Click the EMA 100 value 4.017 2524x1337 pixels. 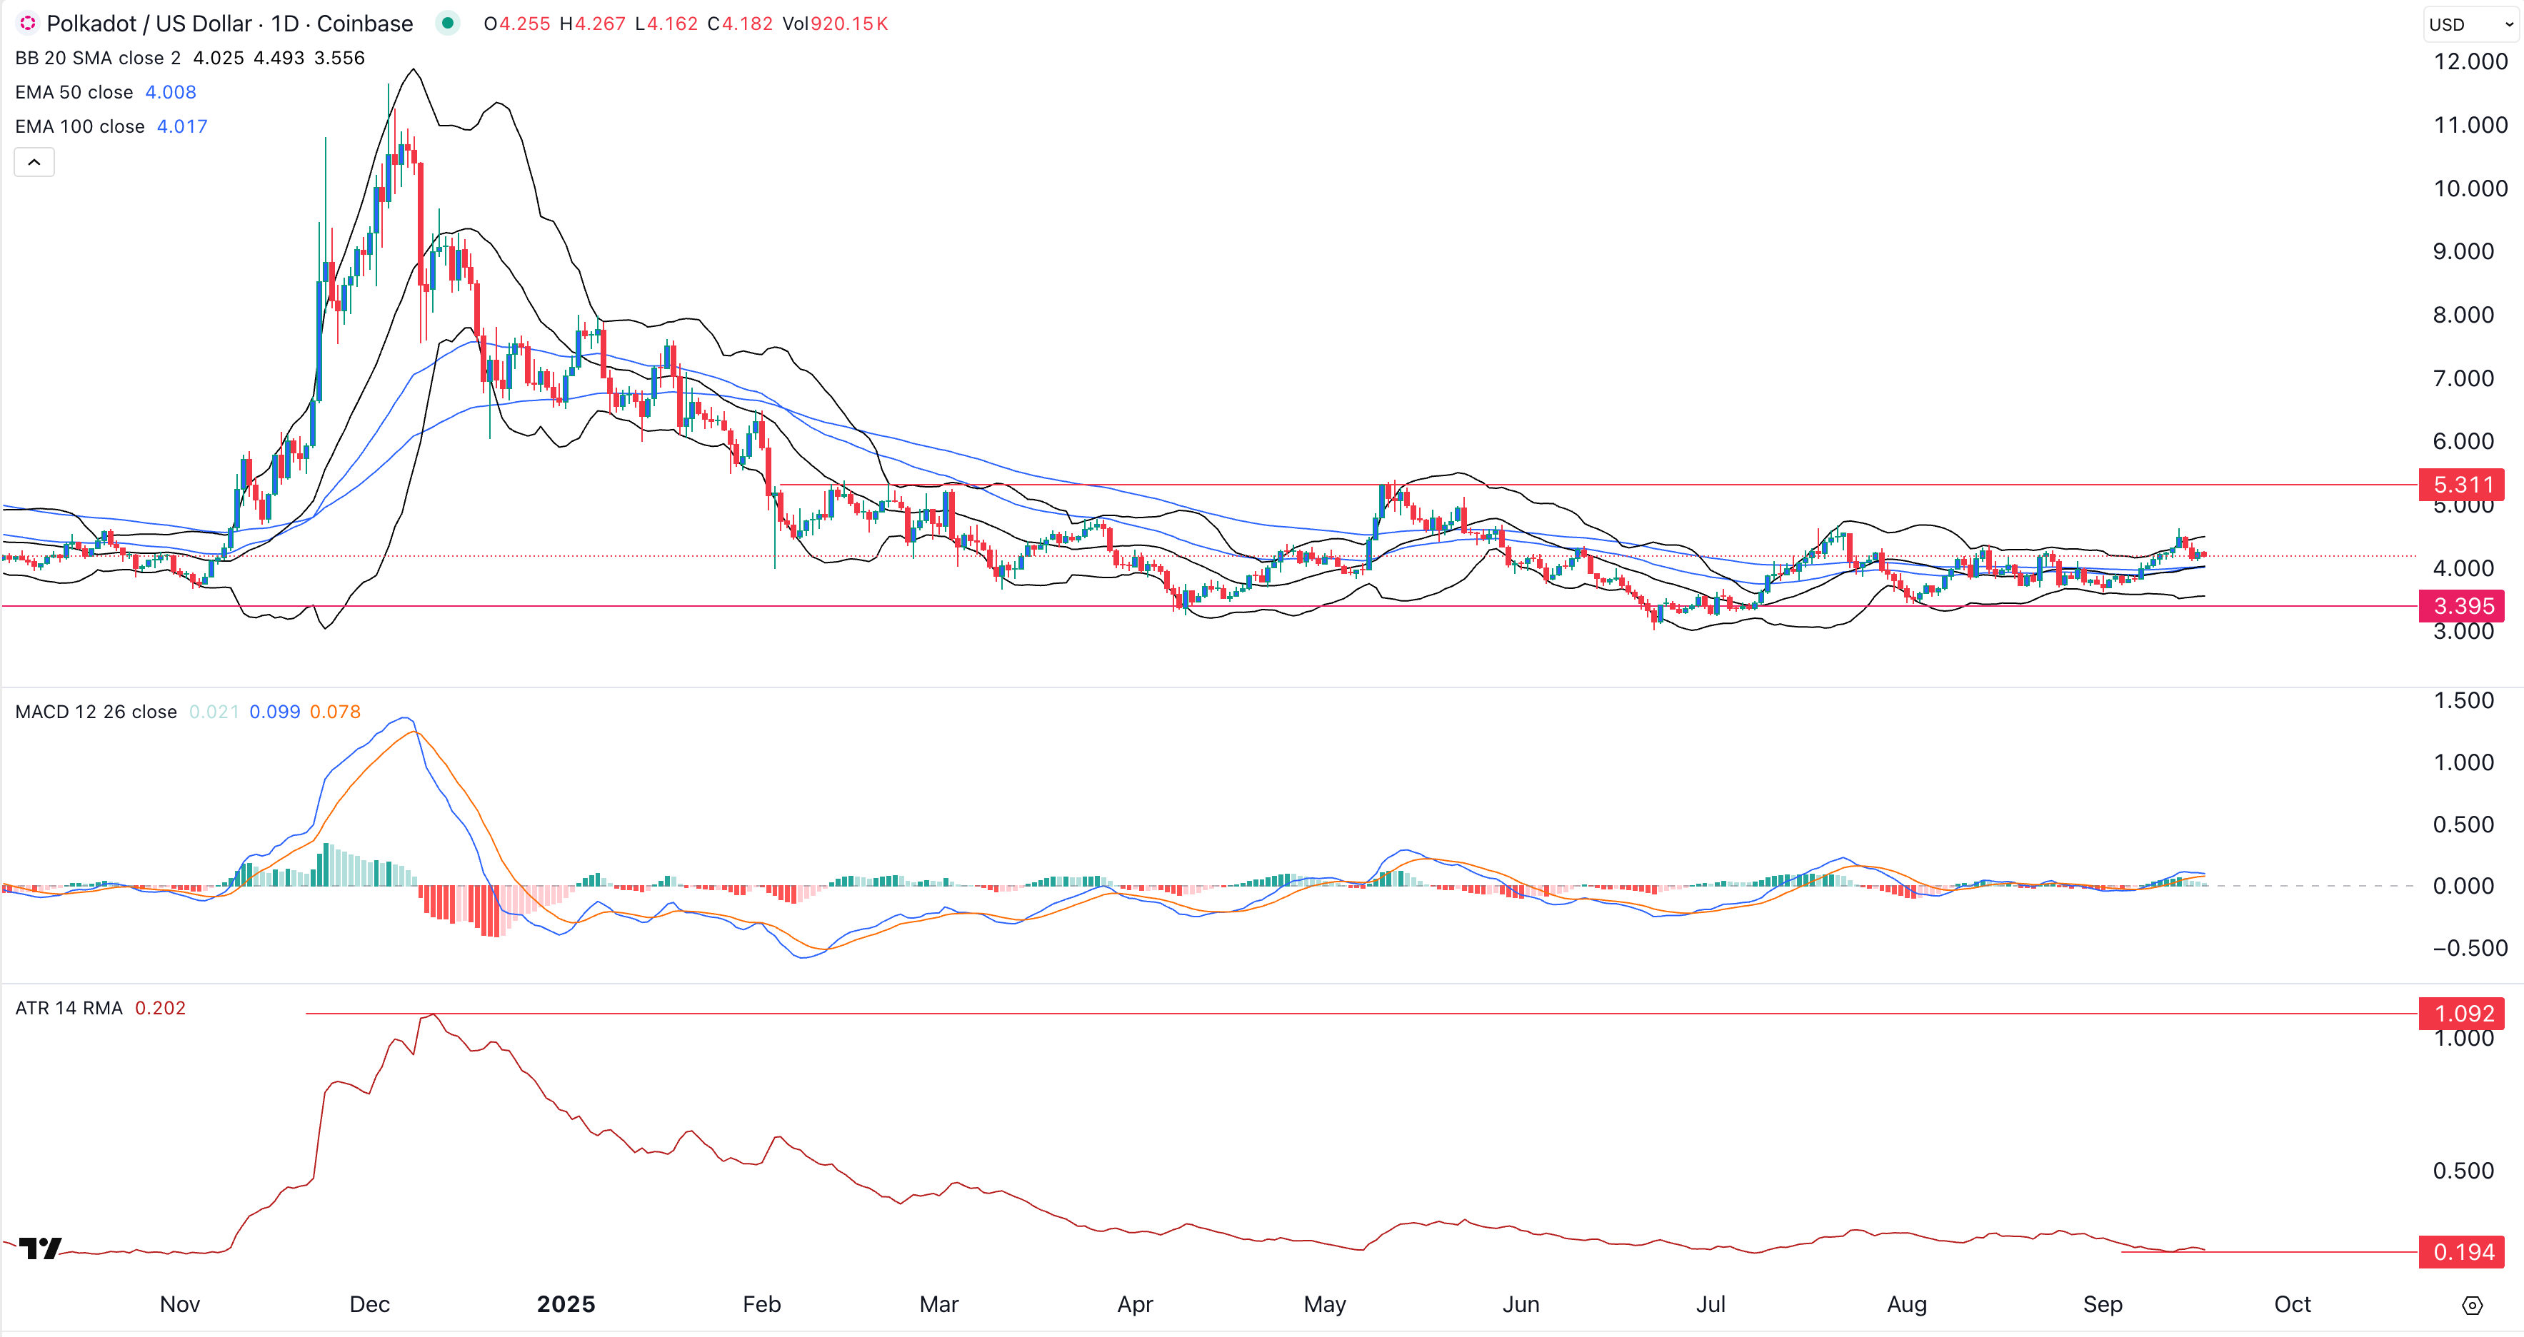pos(182,126)
